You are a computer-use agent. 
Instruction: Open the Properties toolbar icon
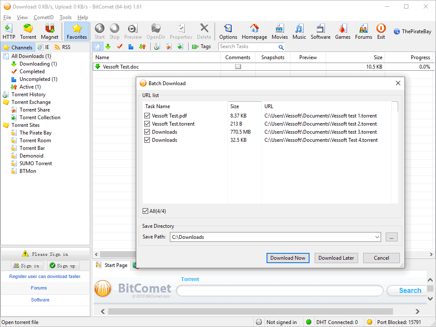click(181, 32)
